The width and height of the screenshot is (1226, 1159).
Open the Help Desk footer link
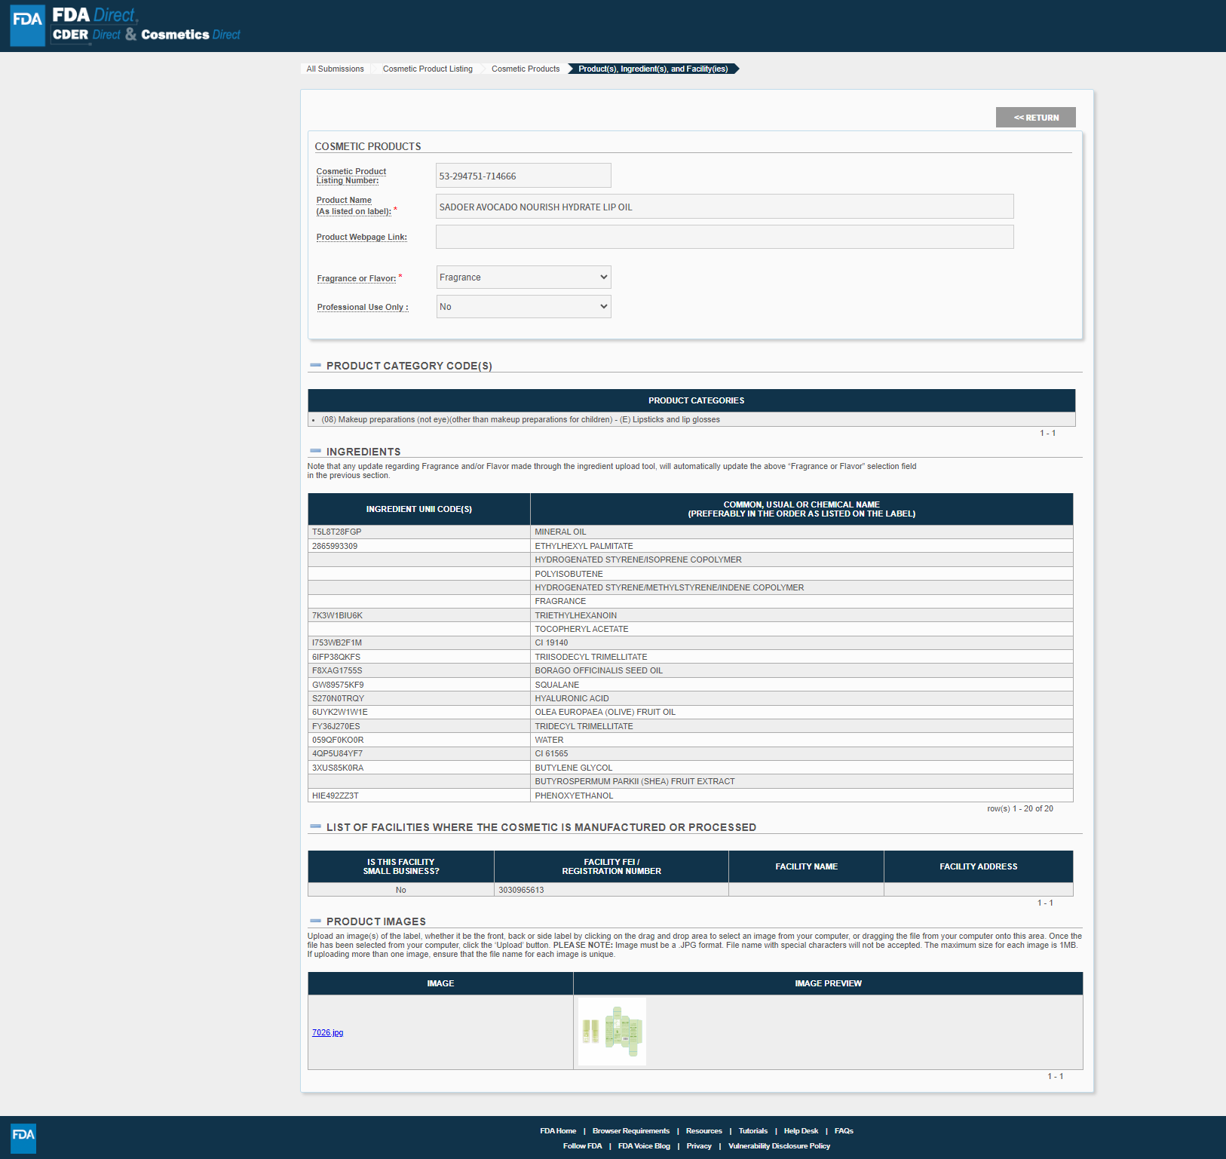801,1131
